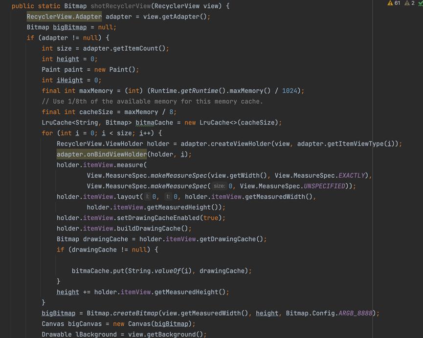This screenshot has height=338, width=423.
Task: Click the italic valueOf method call
Action: tap(167, 271)
